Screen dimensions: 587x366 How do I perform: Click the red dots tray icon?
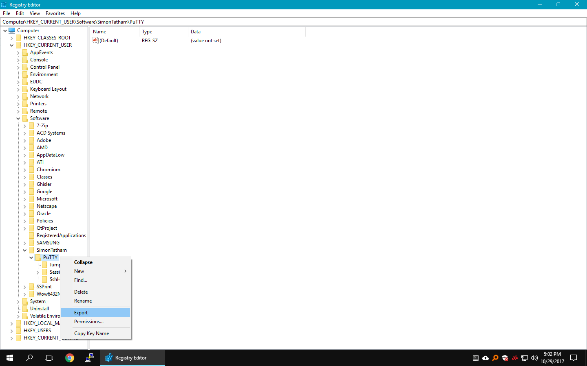[515, 358]
